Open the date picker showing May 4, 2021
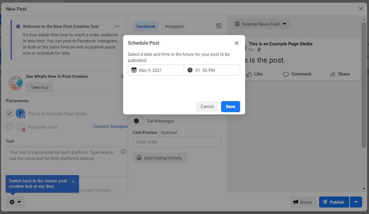 pyautogui.click(x=156, y=70)
